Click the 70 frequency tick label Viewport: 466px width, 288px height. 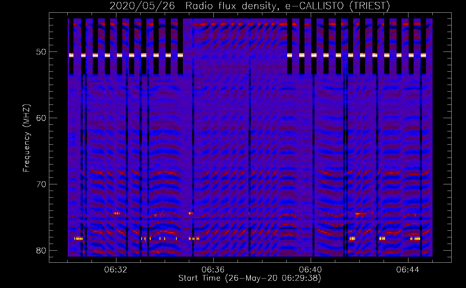(41, 184)
